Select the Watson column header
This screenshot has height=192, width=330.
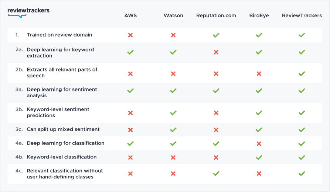coord(173,16)
